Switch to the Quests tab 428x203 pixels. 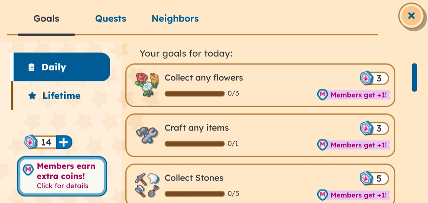(x=111, y=19)
